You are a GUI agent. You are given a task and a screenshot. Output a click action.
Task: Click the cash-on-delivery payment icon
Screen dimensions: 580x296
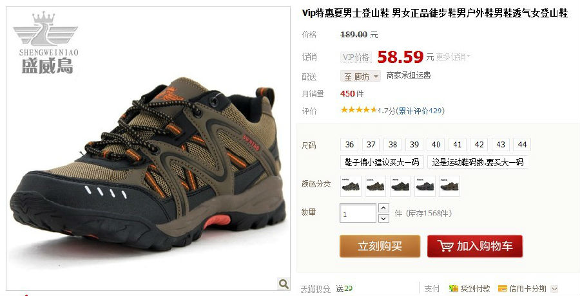[x=453, y=289]
